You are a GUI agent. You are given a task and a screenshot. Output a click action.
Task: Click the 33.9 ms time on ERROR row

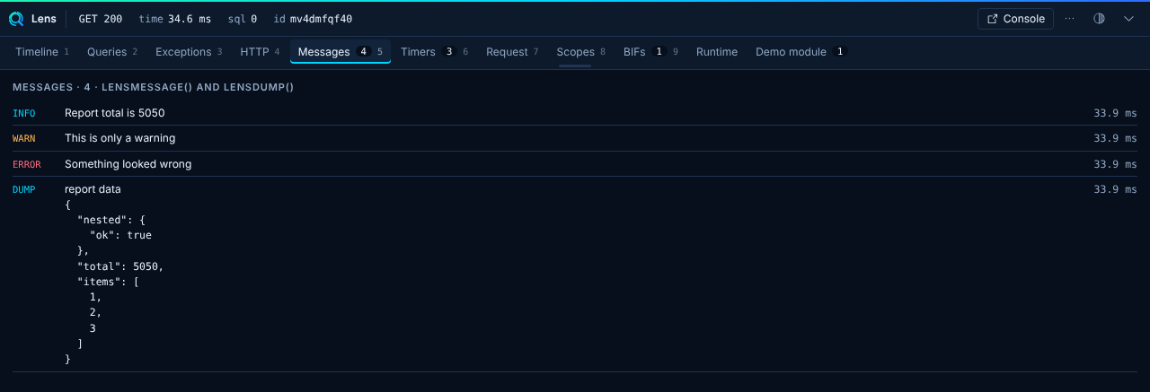(1115, 164)
